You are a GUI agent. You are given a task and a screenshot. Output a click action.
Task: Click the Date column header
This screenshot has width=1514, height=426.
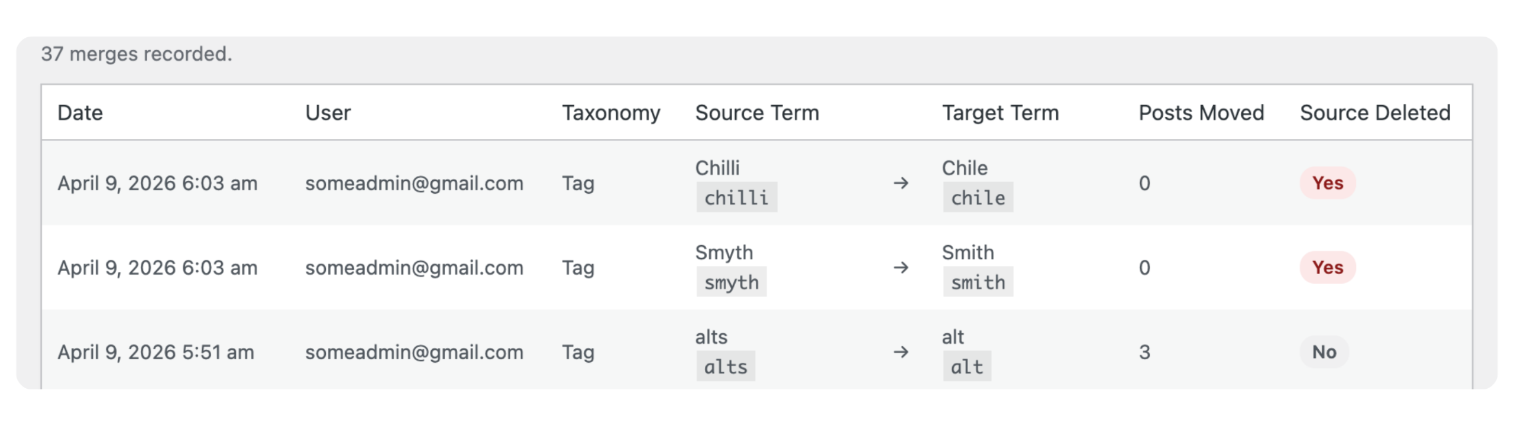(80, 113)
